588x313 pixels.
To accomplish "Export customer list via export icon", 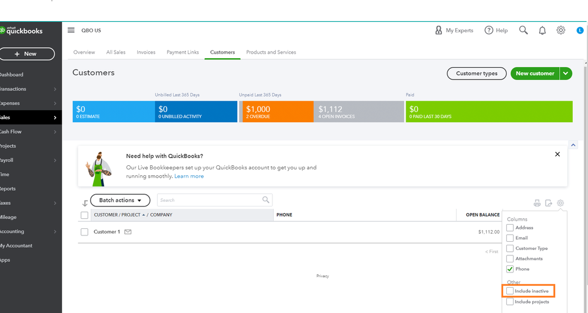I will [x=549, y=203].
